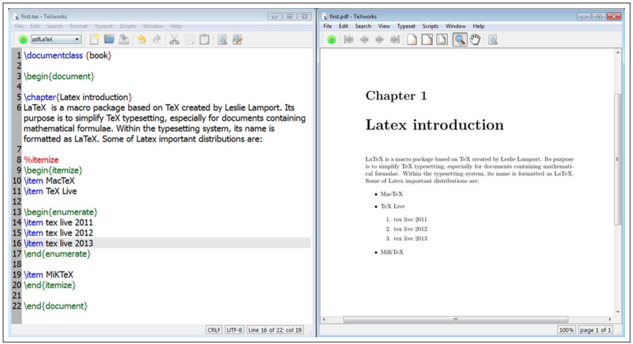Click the next page arrow in PDF viewer
Screen dimensions: 633x344
click(379, 40)
